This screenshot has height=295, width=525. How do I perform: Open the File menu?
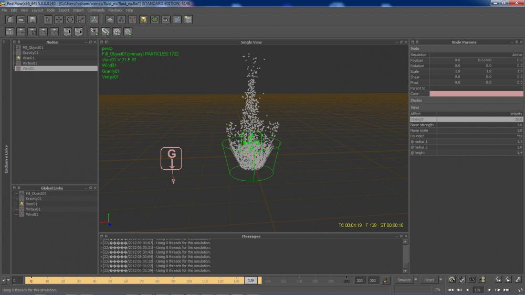point(4,10)
